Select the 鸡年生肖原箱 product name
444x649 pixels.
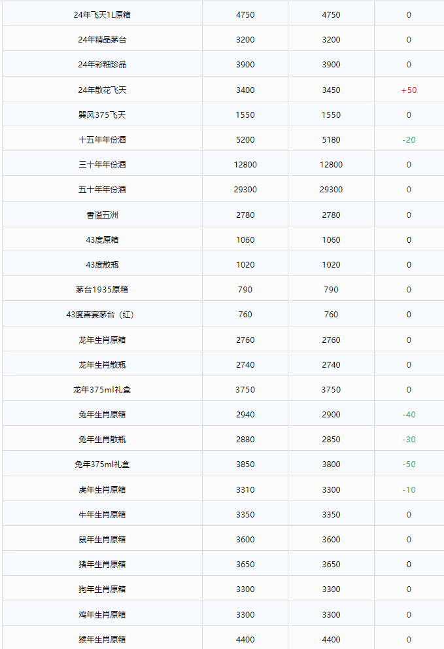tap(102, 615)
